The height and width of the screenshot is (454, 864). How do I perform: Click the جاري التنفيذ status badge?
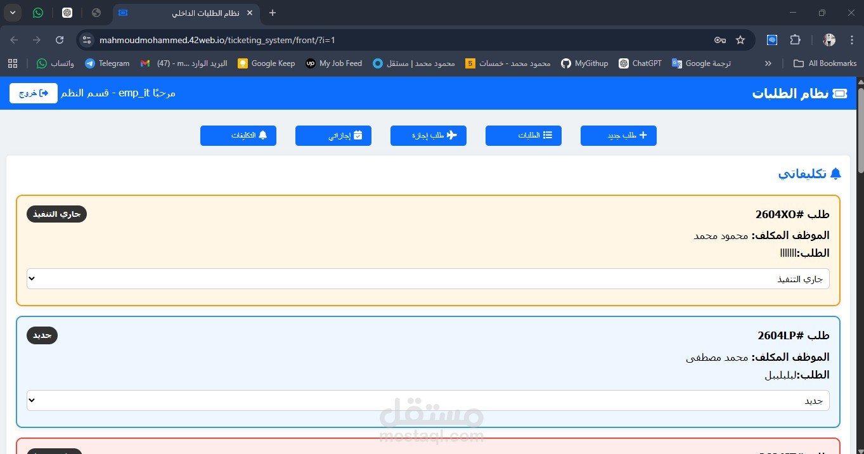tap(56, 214)
